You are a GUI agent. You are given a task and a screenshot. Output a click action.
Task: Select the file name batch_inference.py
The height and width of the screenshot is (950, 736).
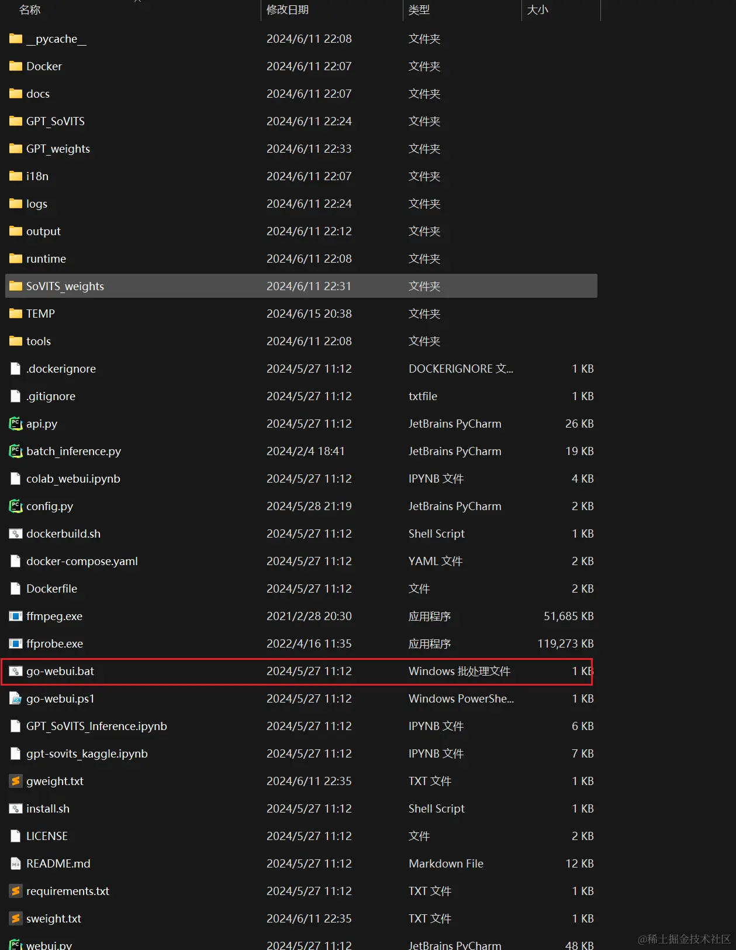pyautogui.click(x=74, y=452)
